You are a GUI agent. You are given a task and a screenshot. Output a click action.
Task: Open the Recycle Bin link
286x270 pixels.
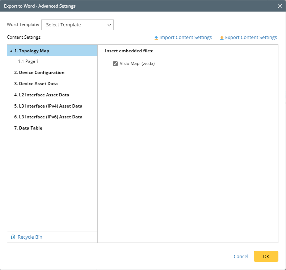[x=30, y=237]
